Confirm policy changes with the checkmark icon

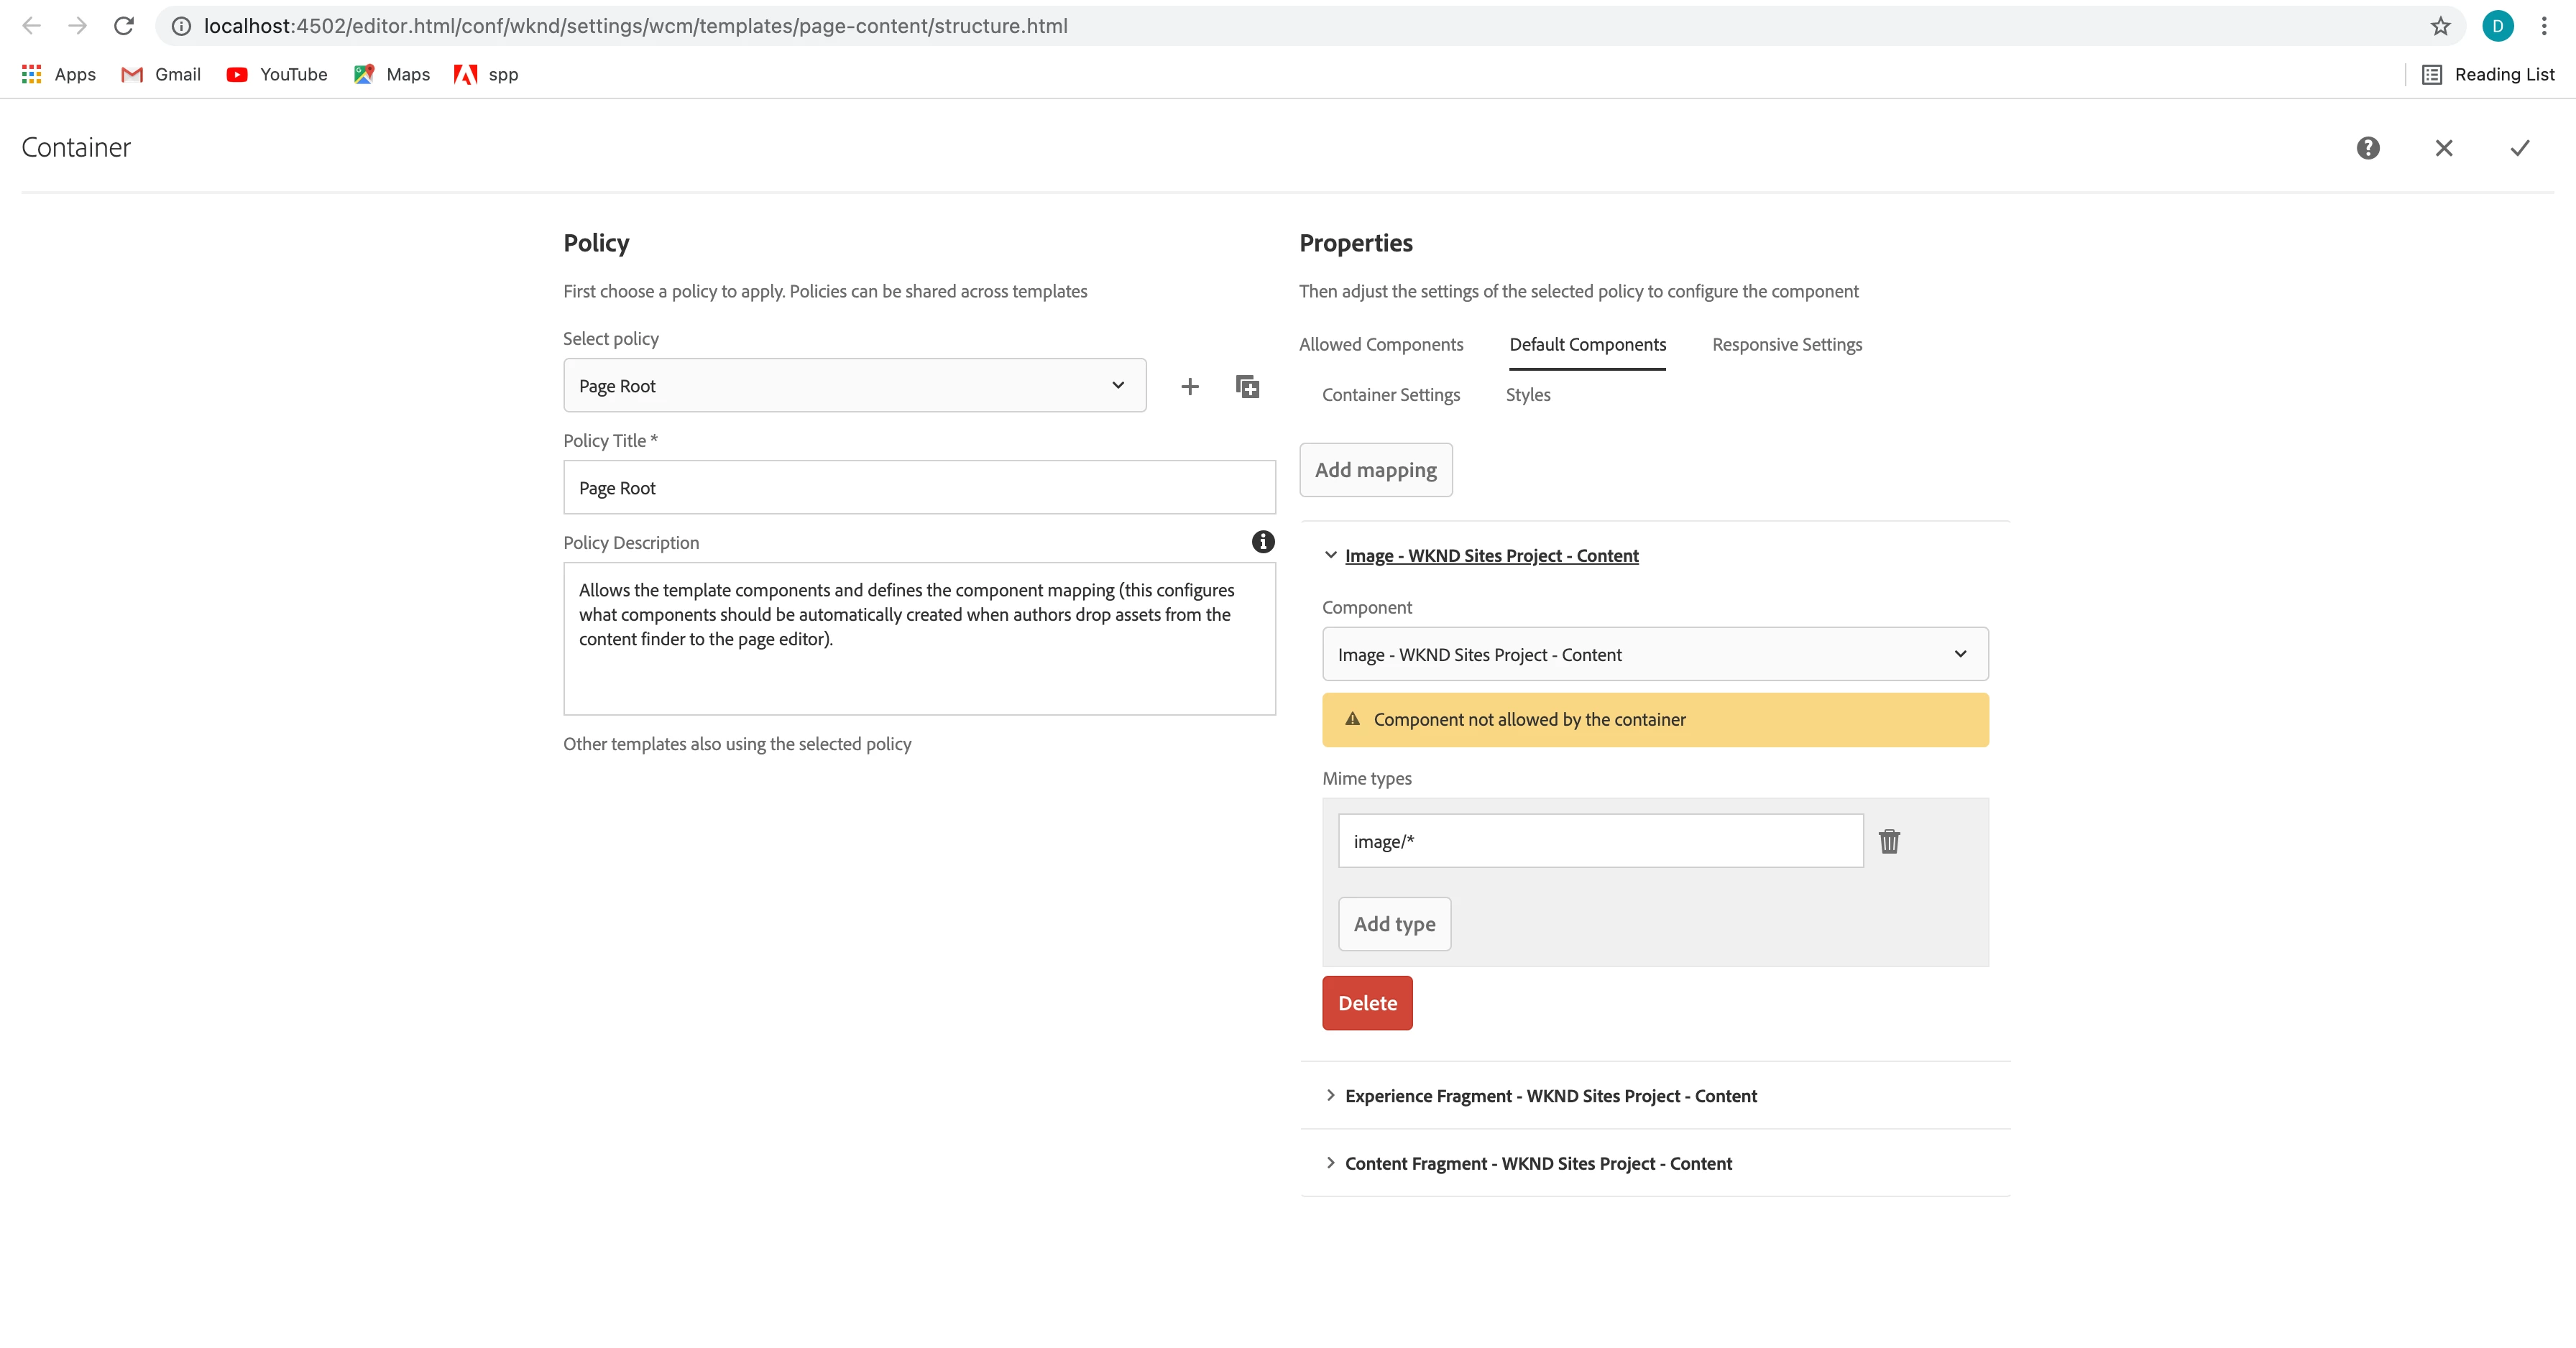[2519, 148]
